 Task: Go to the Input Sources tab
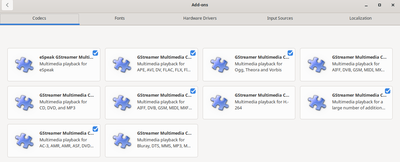coord(280,18)
